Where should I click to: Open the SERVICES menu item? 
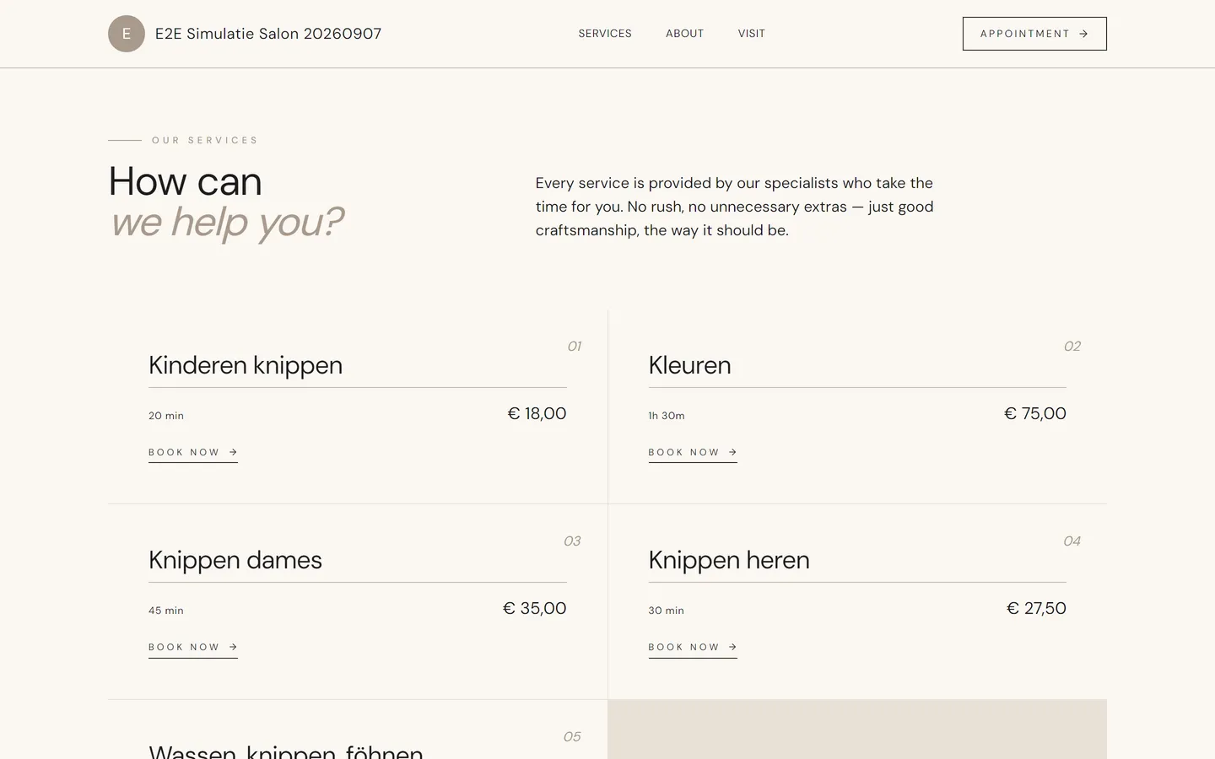point(605,34)
